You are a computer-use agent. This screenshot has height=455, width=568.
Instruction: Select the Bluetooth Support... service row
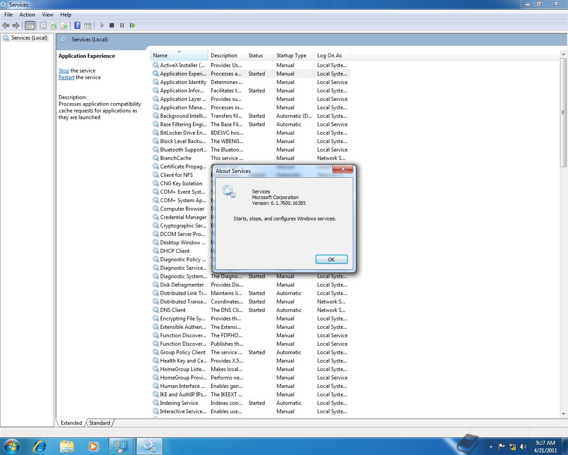pyautogui.click(x=251, y=150)
